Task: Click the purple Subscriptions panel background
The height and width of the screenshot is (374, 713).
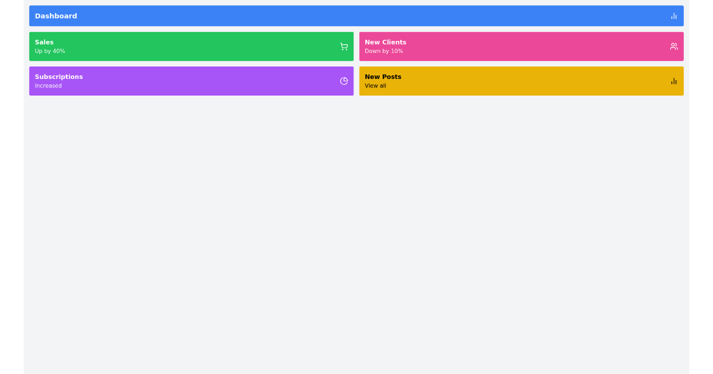Action: coord(191,81)
